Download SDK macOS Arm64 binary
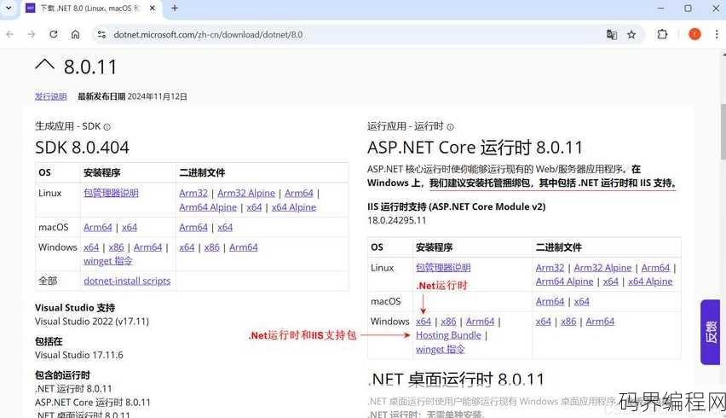The height and width of the screenshot is (418, 726). coord(193,227)
